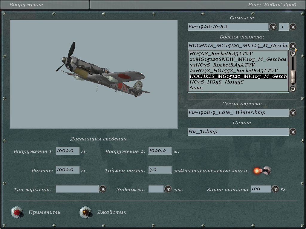The image size is (306, 229).
Task: Click the Вооружение title tab
Action: (x=45, y=5)
